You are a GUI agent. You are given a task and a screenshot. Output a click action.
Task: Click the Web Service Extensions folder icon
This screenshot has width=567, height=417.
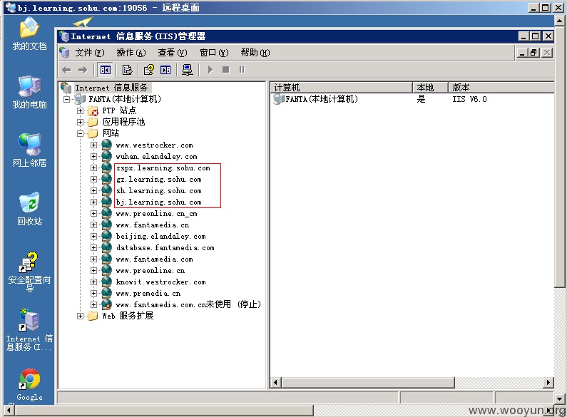coord(93,316)
